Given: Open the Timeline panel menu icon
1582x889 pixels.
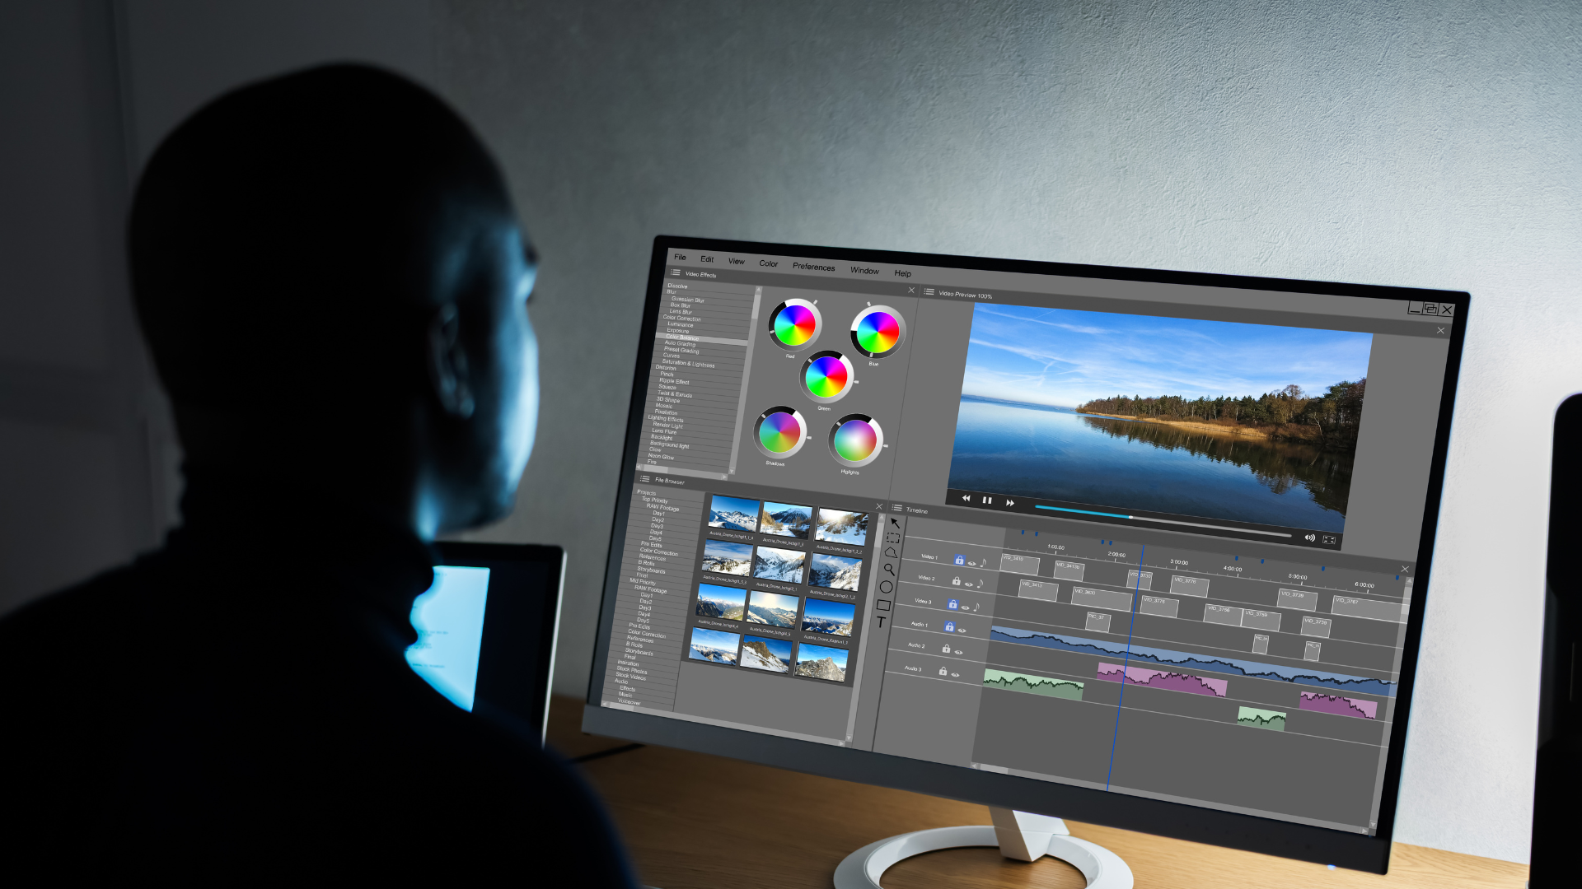Looking at the screenshot, I should pos(897,508).
